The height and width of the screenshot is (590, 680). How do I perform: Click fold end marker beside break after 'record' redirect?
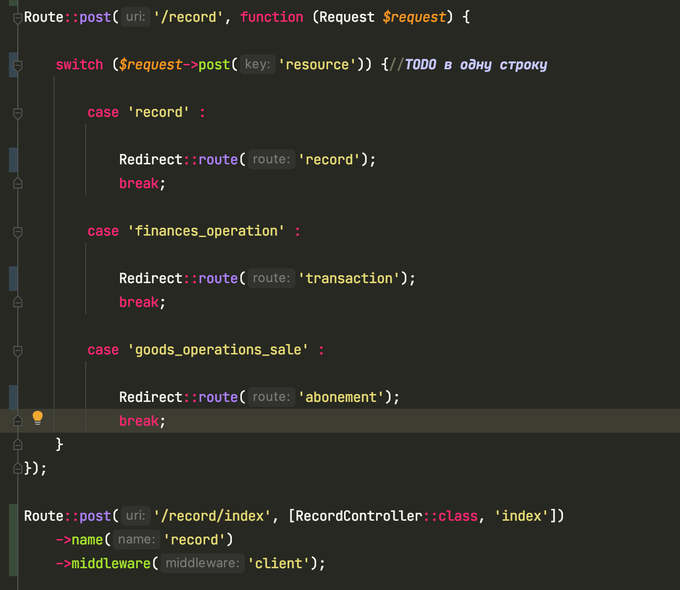pyautogui.click(x=18, y=183)
